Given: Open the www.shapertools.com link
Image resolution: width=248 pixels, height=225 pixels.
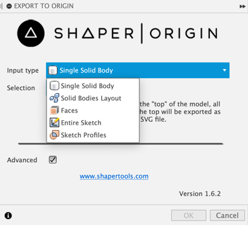Looking at the screenshot, I should click(114, 176).
